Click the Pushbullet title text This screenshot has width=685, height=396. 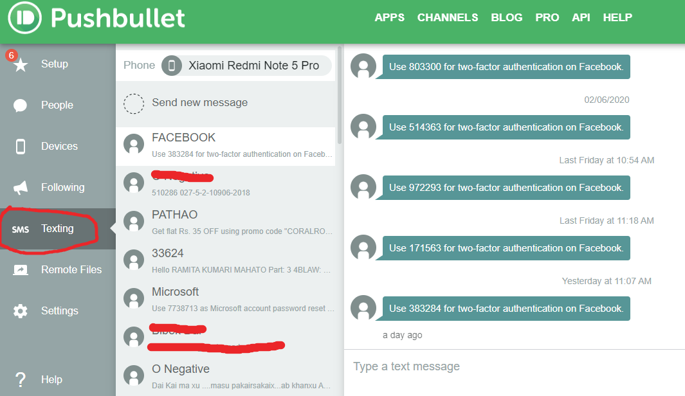[118, 19]
